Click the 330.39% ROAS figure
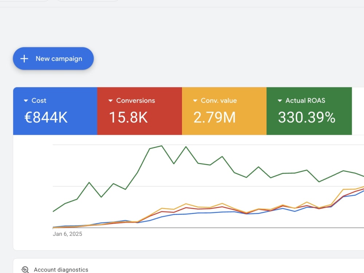364x273 pixels. point(306,117)
